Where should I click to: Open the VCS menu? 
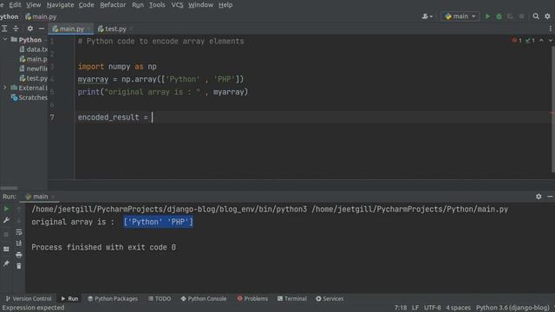177,5
